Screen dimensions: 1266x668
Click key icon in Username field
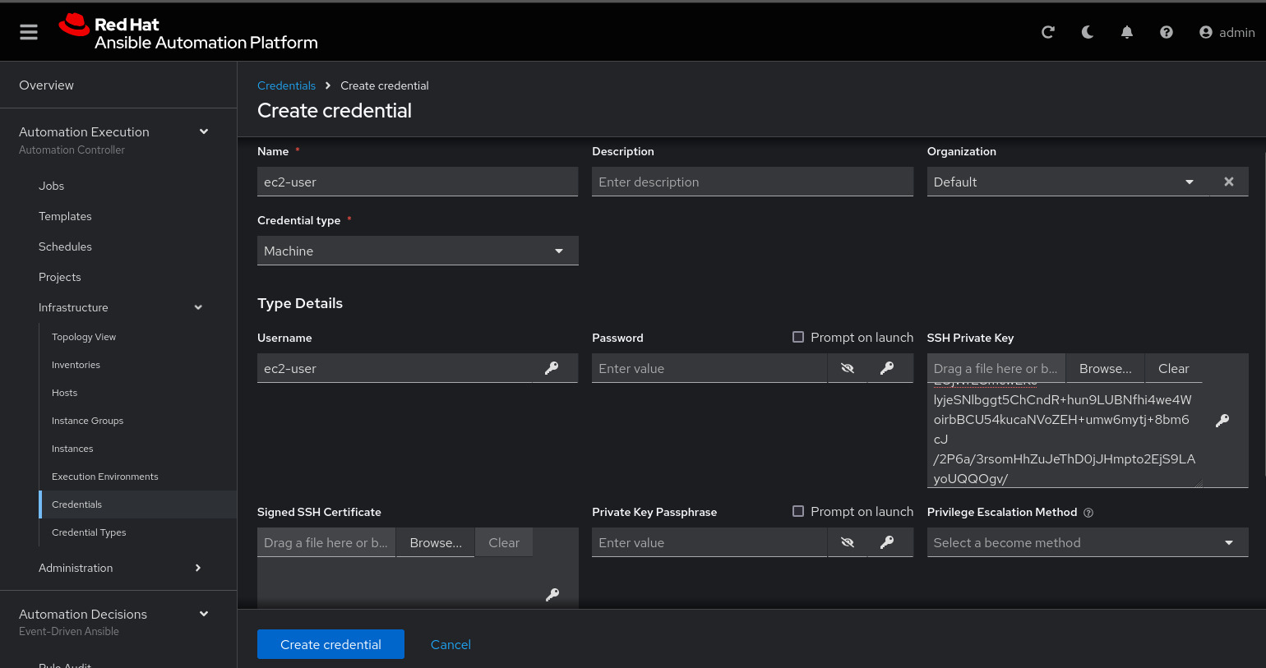click(x=552, y=368)
